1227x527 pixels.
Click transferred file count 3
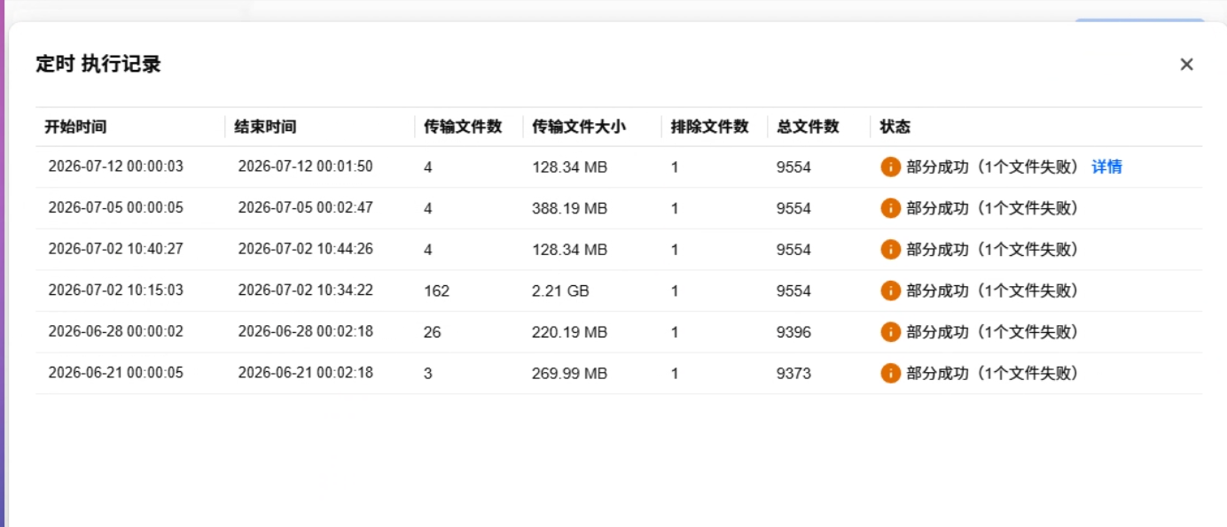pos(428,374)
